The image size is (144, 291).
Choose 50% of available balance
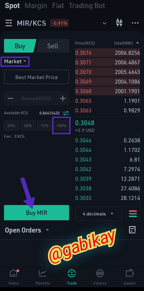(28, 126)
